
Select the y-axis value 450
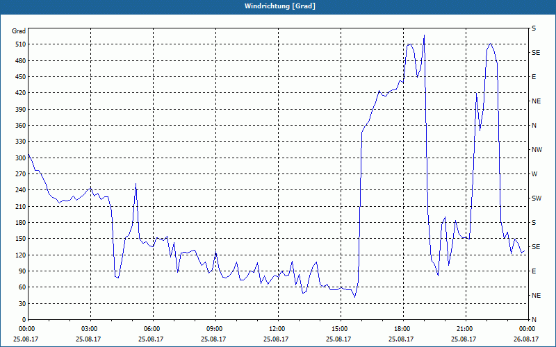tap(20, 77)
